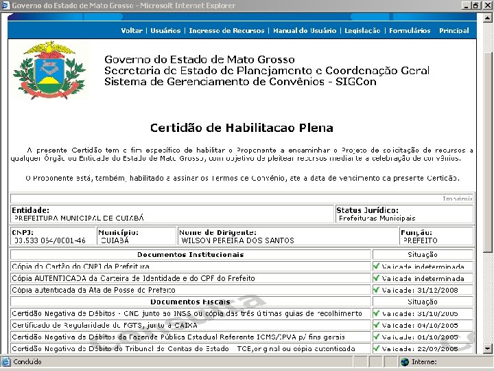Viewport: 494px width, 371px height.
Task: Minimize the Internet Explorer window
Action: pos(467,5)
